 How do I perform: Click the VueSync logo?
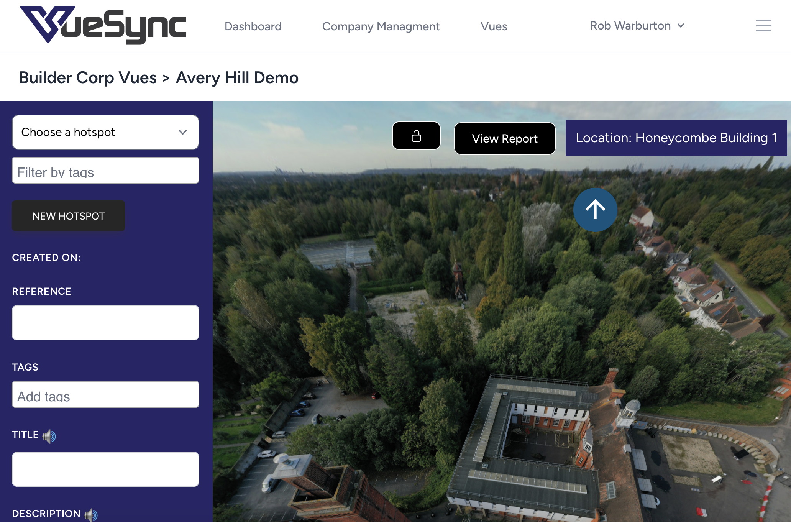pos(103,25)
